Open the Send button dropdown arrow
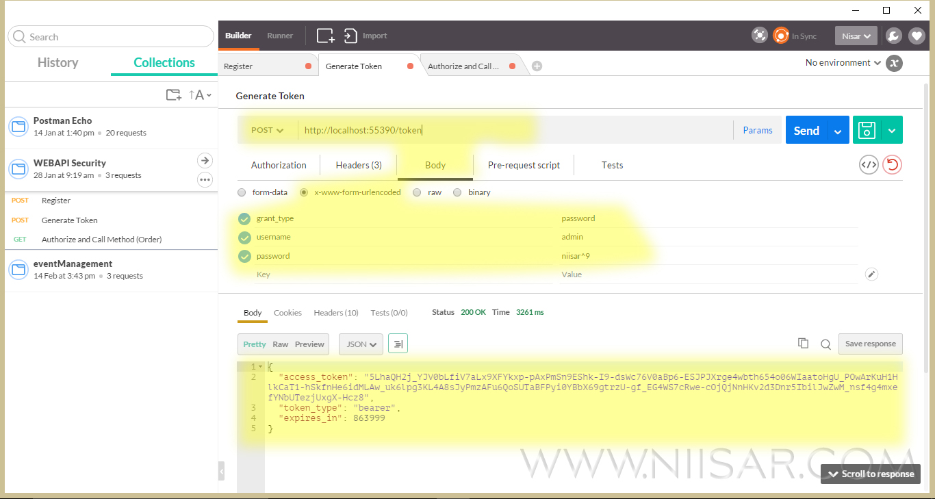This screenshot has width=935, height=499. 838,130
